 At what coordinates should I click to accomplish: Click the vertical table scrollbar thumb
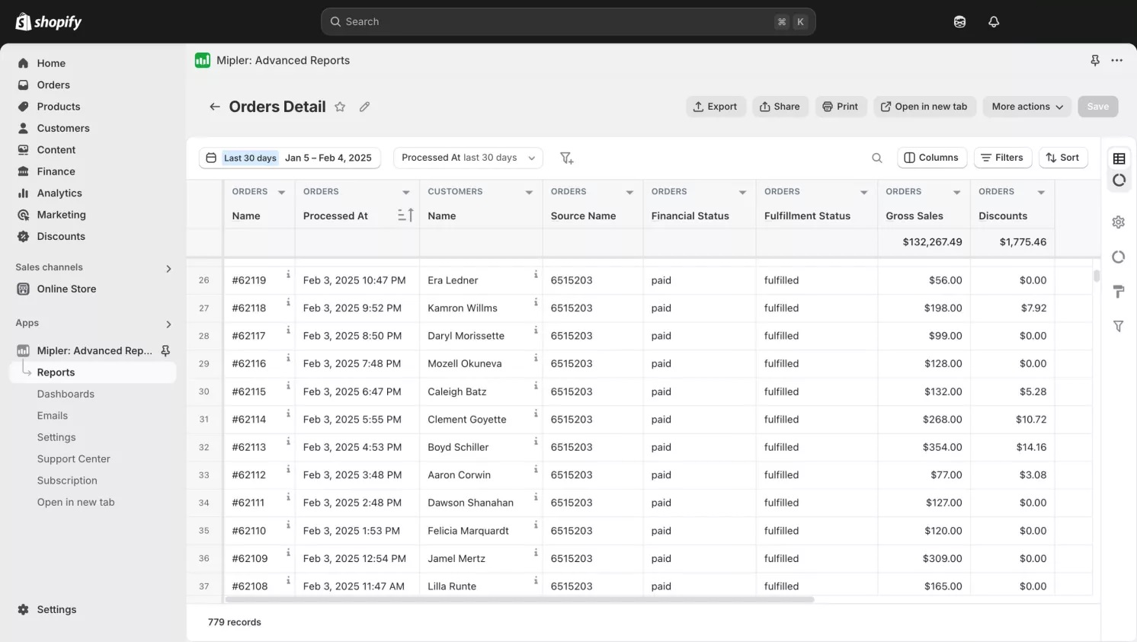click(1097, 276)
